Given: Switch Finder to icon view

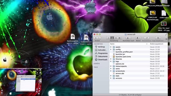Looking at the screenshot, I should [x=108, y=38].
